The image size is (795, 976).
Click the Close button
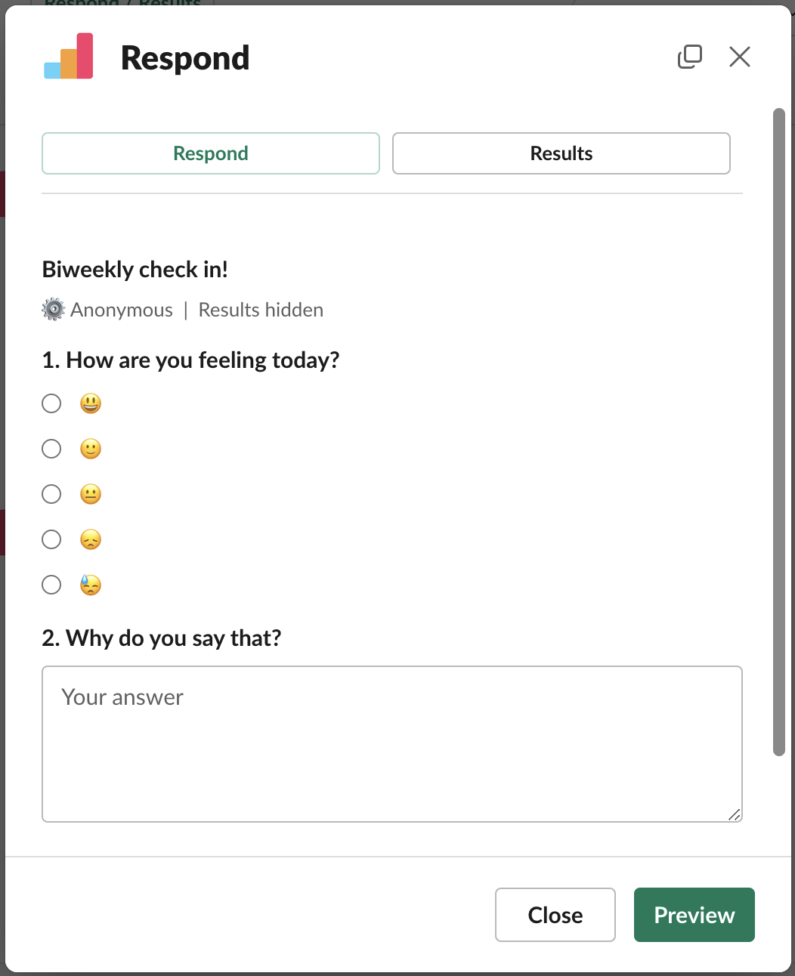tap(555, 915)
